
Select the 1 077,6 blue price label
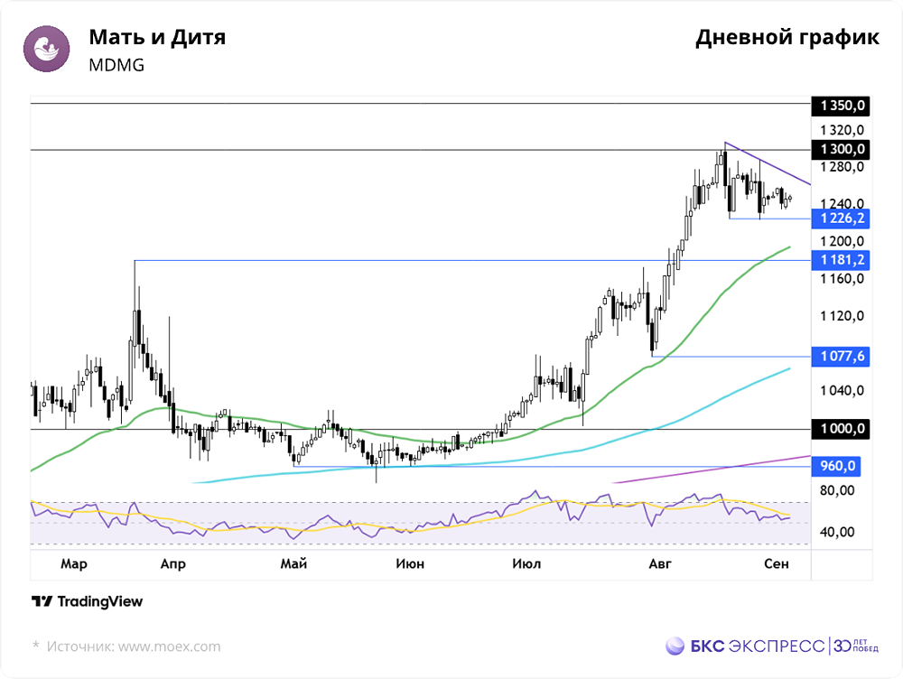click(841, 356)
